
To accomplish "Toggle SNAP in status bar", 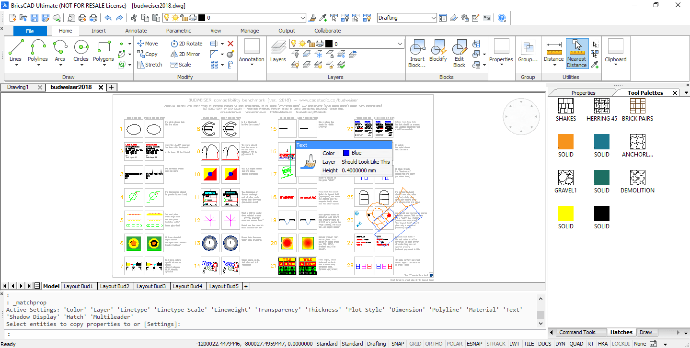I will (398, 344).
